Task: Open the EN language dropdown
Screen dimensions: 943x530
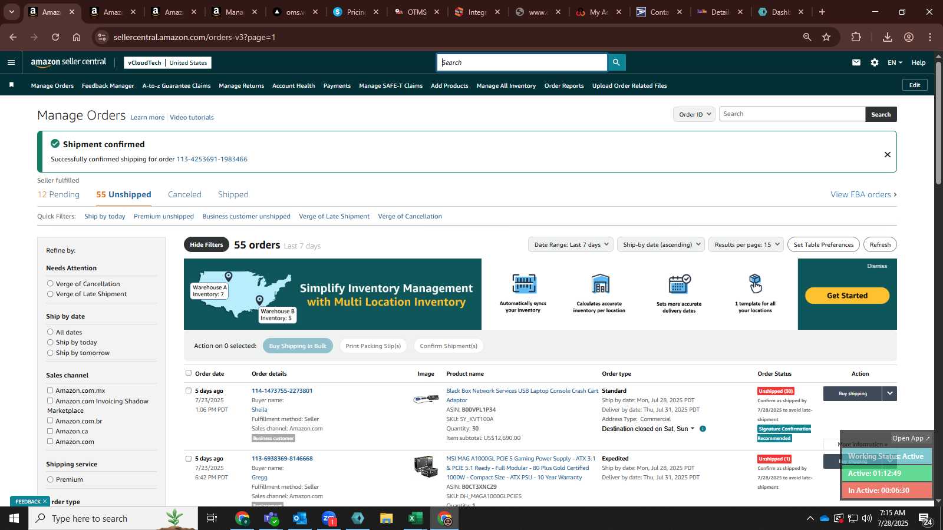Action: (x=895, y=62)
